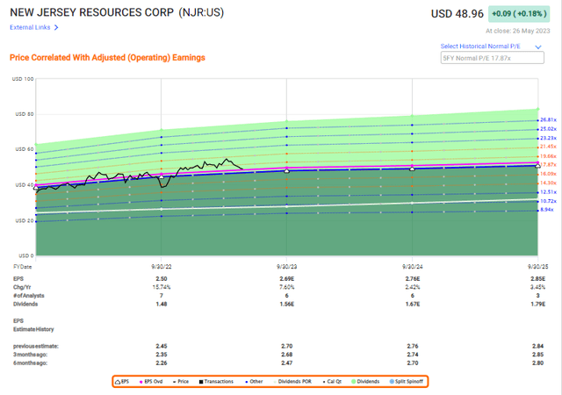
Task: Click the 9/30/24 fiscal year date
Action: point(412,267)
